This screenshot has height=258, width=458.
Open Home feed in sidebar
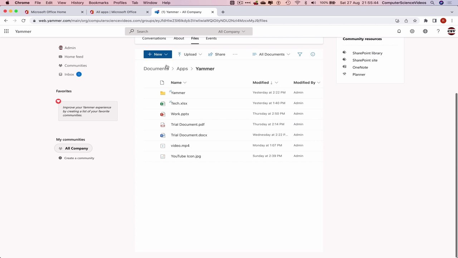(x=74, y=57)
